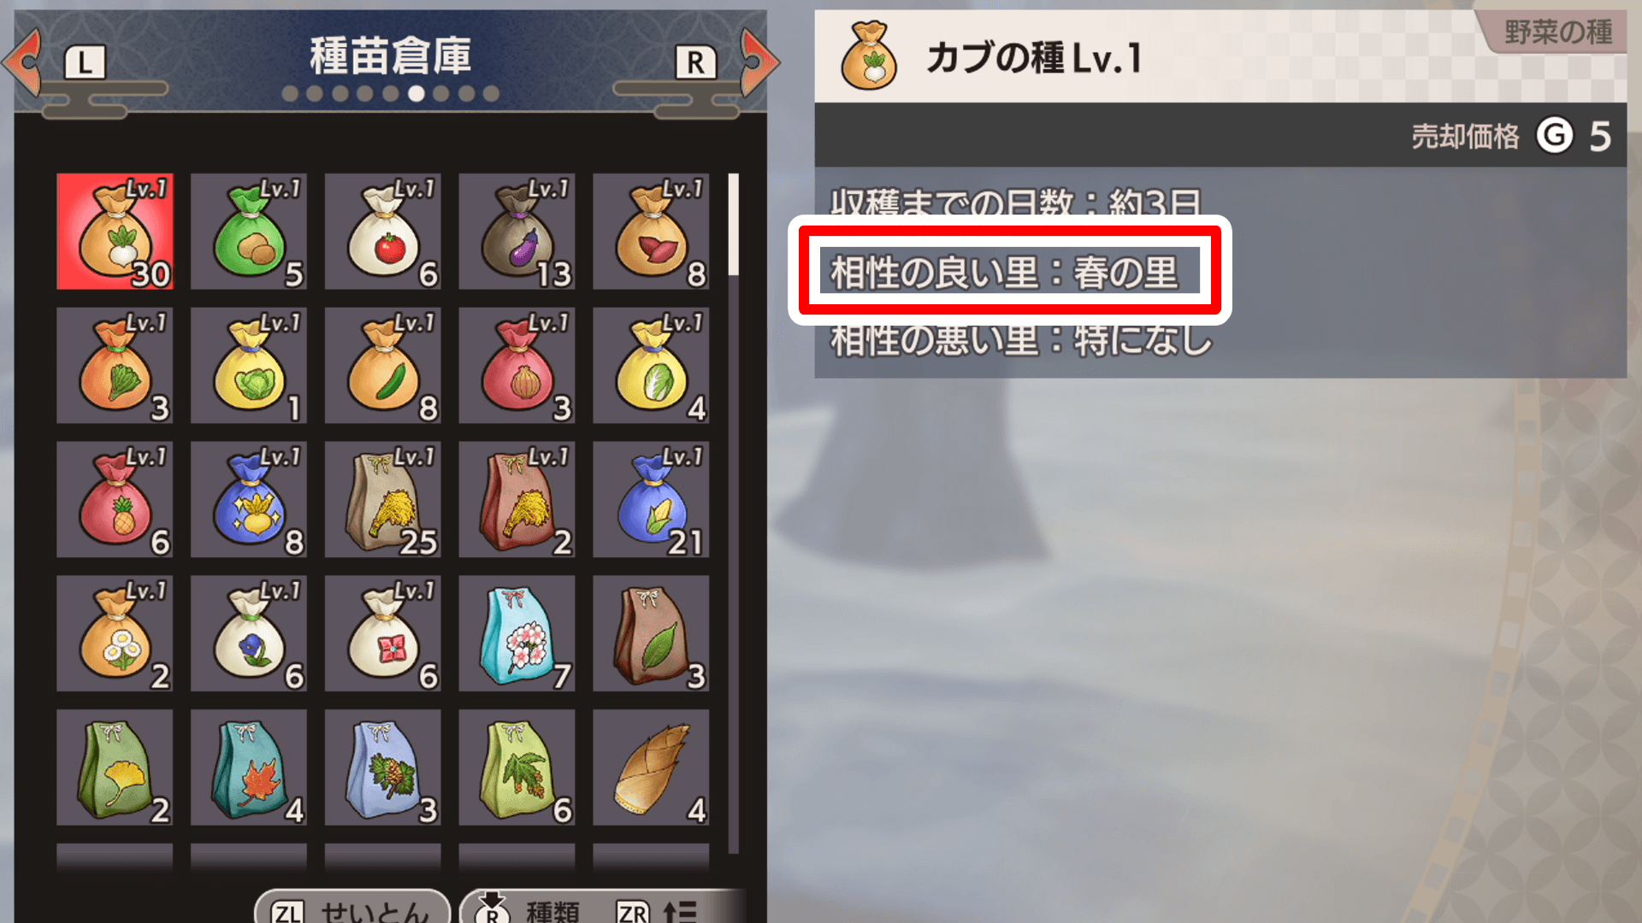Go to previous storage page with left arrow
1642x923 pixels.
coord(23,62)
